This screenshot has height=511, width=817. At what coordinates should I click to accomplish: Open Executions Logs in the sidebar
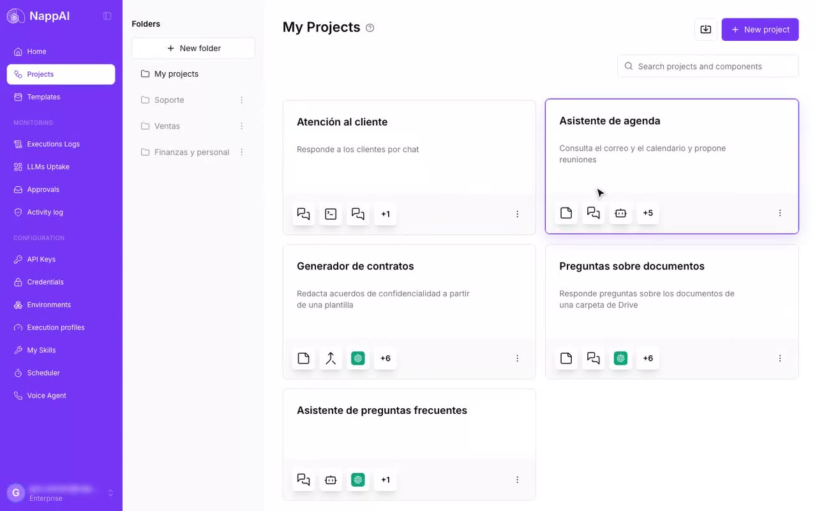click(61, 144)
